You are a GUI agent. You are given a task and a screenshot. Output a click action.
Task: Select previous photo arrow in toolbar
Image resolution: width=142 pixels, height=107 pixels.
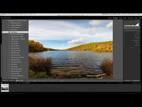click(39, 81)
